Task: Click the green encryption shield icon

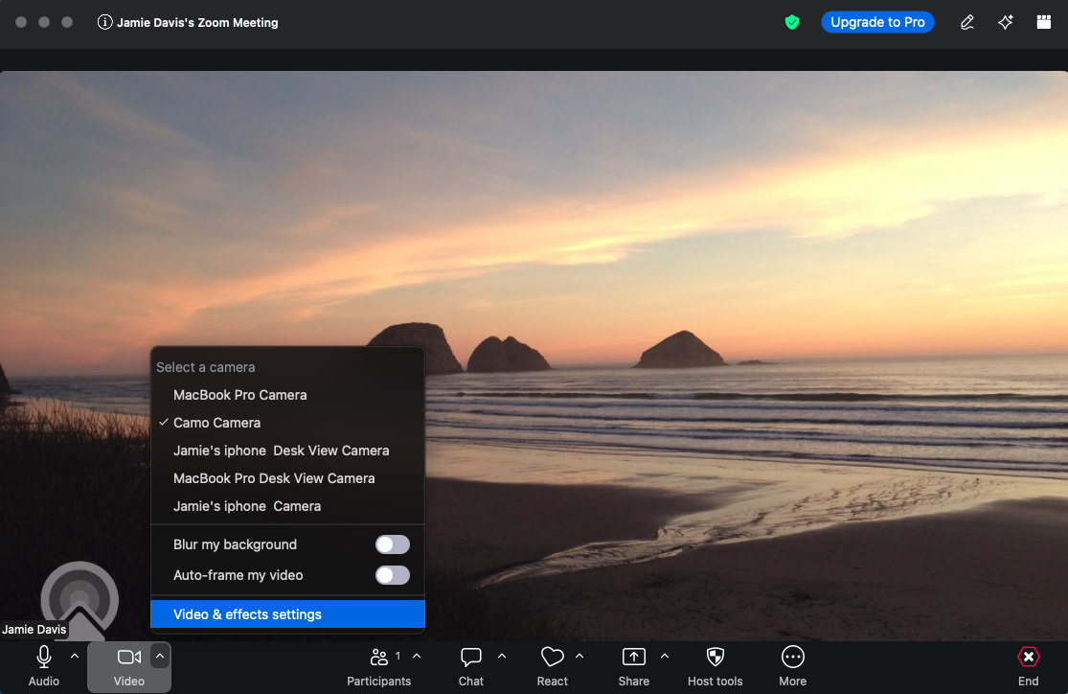Action: [x=792, y=22]
